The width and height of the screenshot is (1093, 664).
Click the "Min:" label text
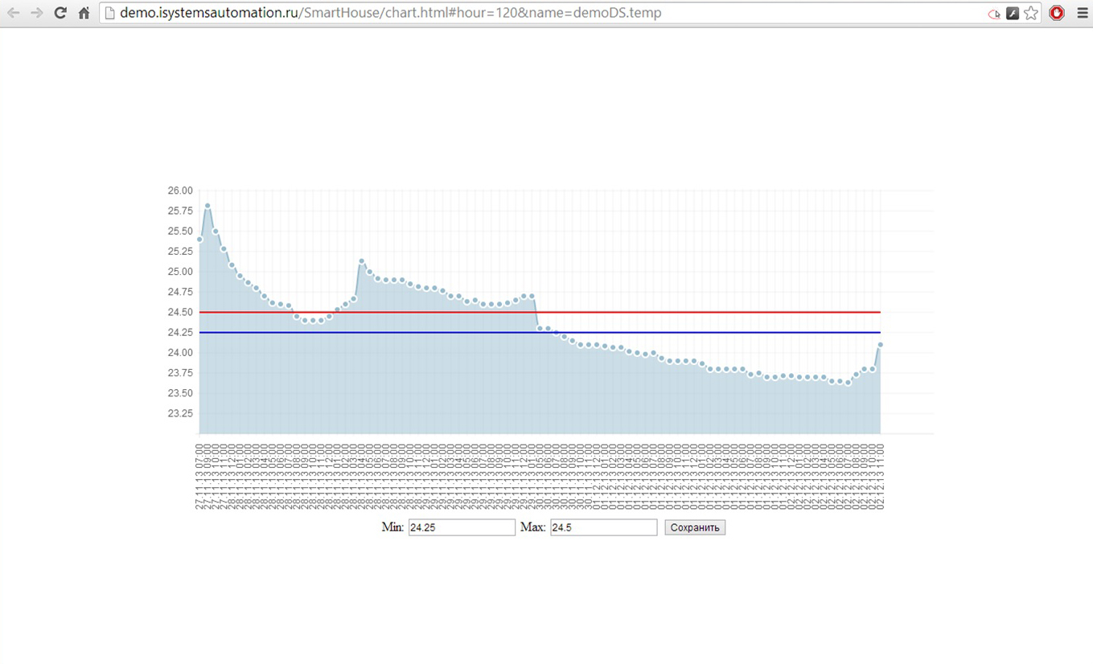(392, 527)
